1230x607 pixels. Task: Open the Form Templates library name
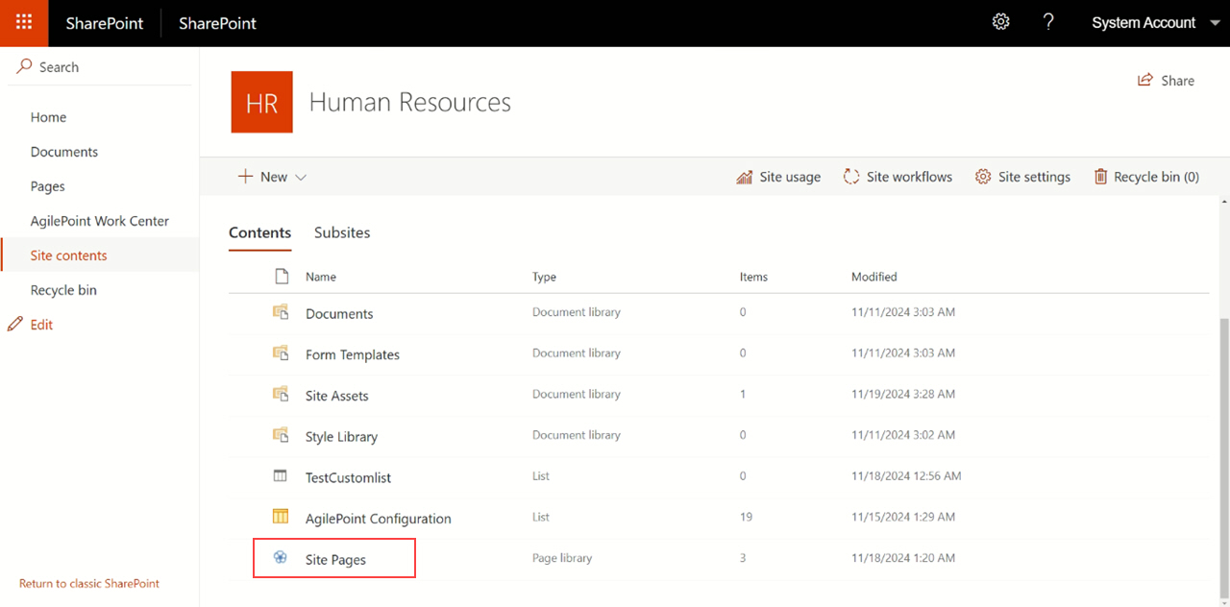pyautogui.click(x=353, y=354)
